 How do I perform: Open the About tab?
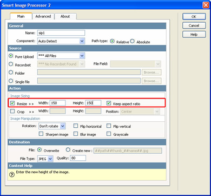[x=65, y=16]
